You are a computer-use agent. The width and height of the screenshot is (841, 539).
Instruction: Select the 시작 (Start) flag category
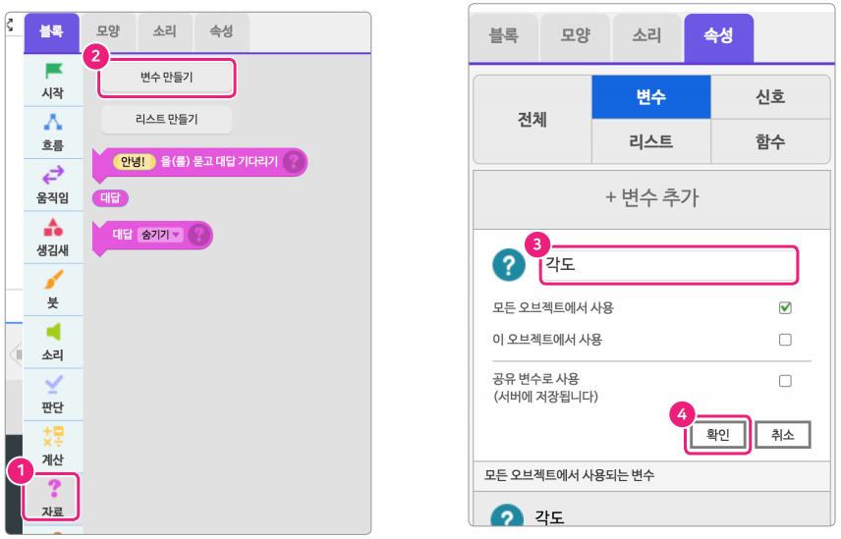tap(53, 80)
